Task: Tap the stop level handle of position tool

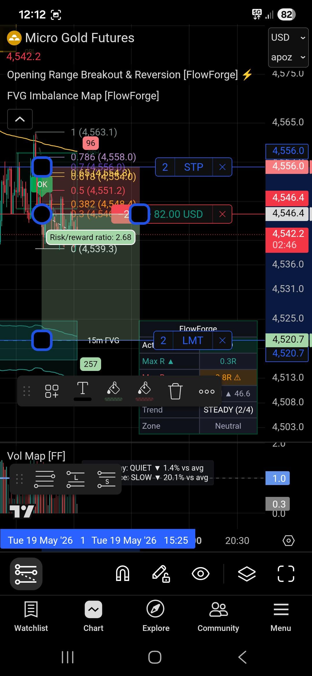Action: pyautogui.click(x=42, y=167)
